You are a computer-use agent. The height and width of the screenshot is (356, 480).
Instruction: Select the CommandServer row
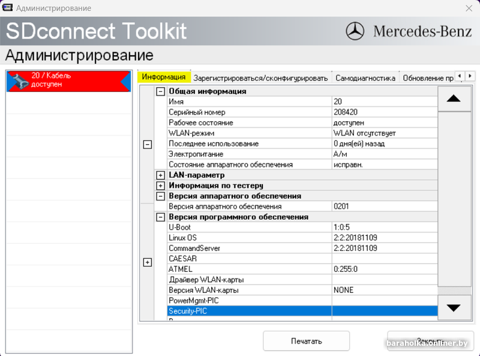302,248
